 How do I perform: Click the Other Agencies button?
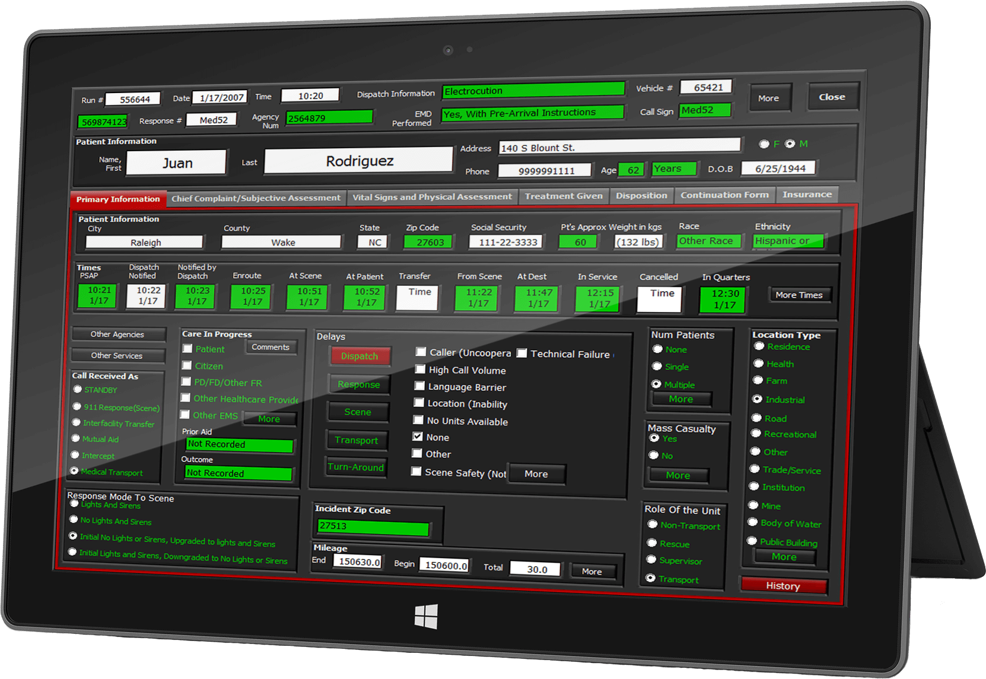[117, 334]
